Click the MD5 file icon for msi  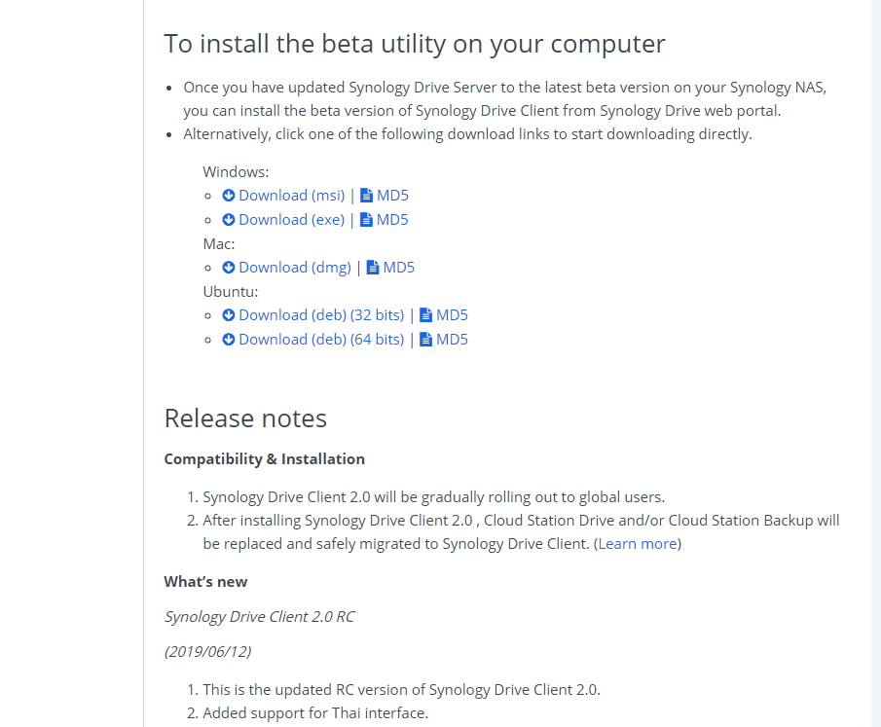click(x=366, y=195)
